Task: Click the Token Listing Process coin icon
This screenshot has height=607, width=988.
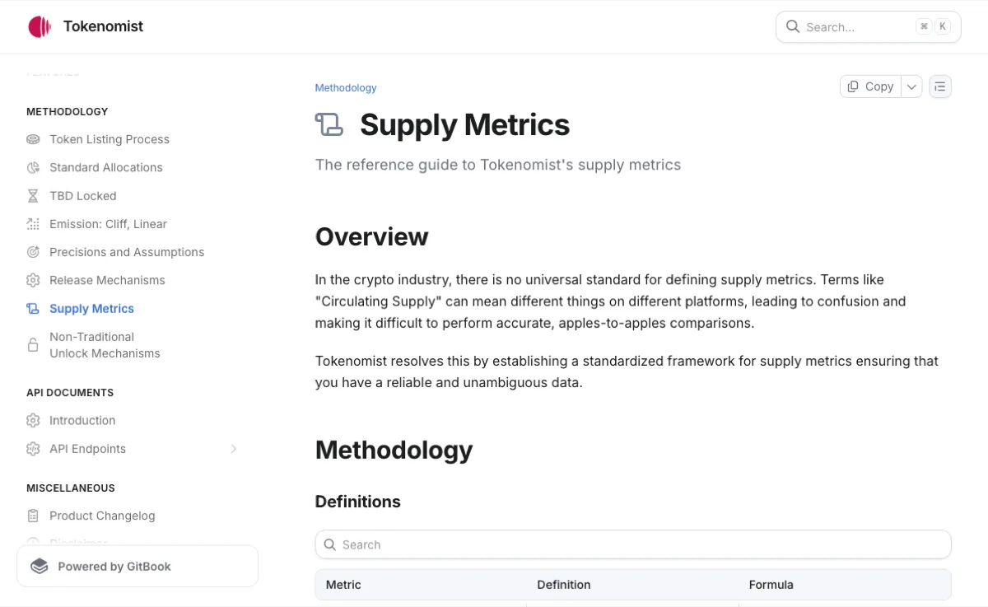Action: [33, 139]
